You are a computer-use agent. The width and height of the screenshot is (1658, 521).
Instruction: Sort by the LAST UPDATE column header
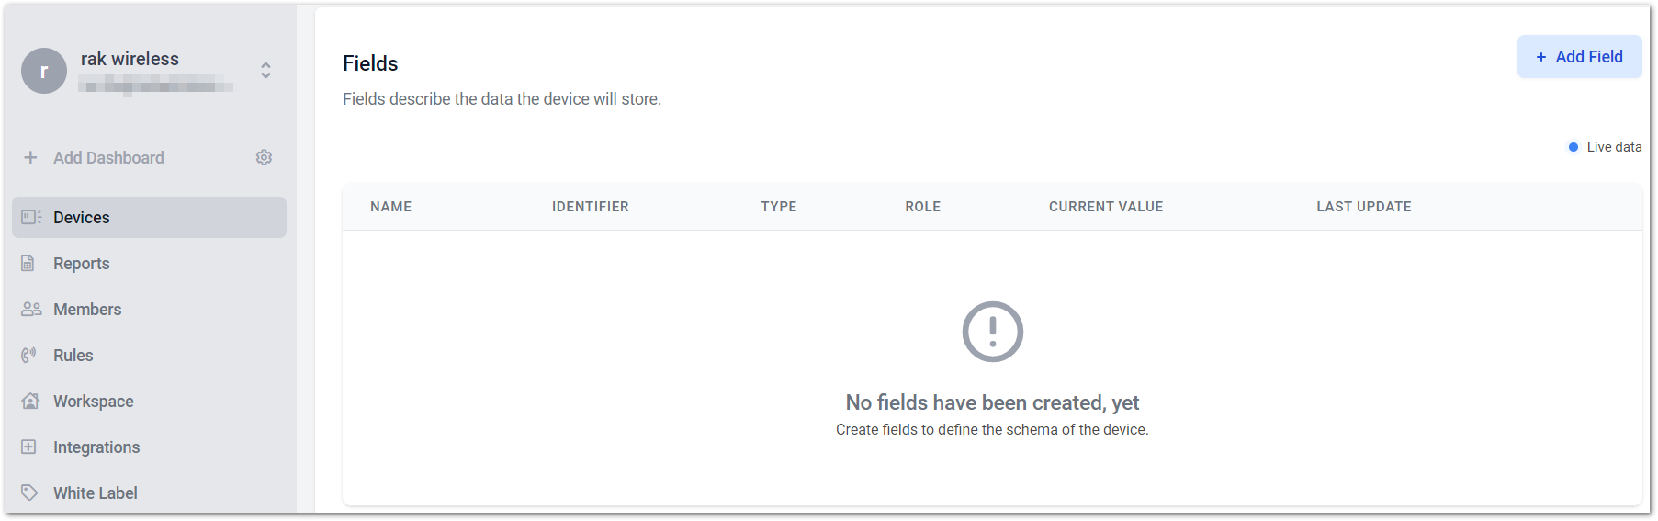click(x=1364, y=207)
